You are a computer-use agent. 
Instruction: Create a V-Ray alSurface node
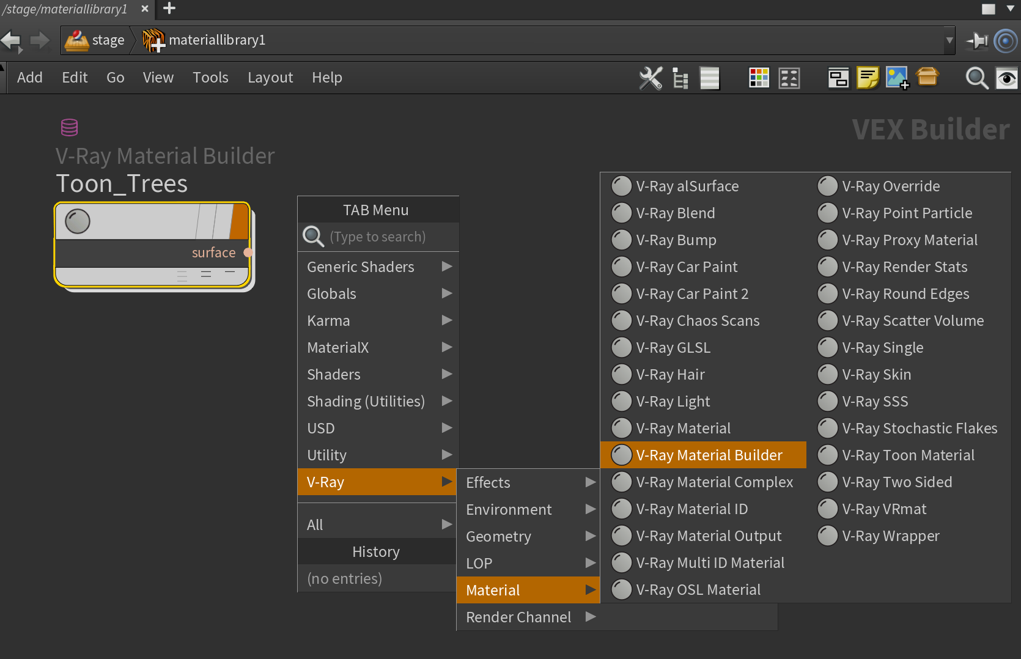click(x=703, y=186)
